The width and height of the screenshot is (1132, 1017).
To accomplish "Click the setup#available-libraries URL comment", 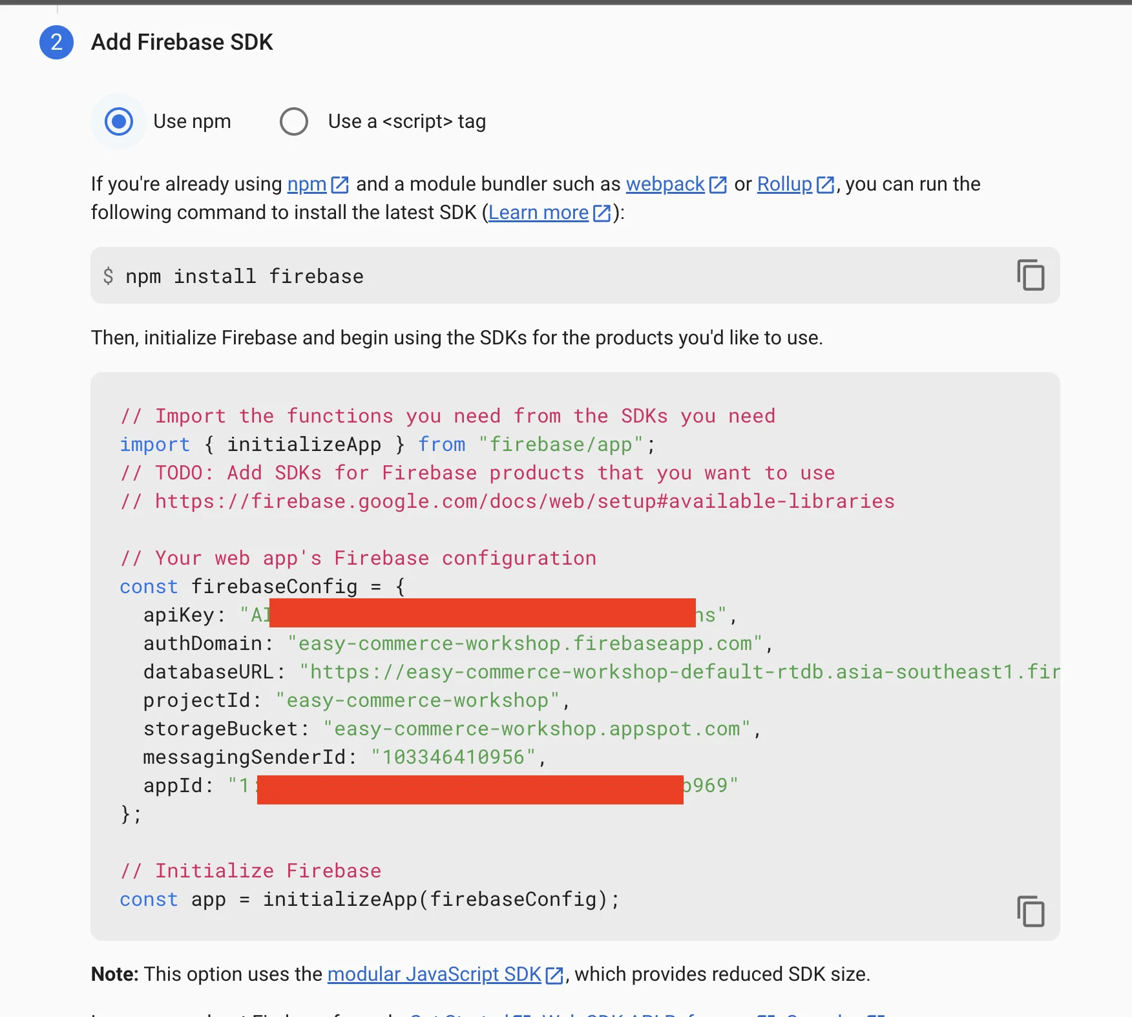I will pos(507,501).
